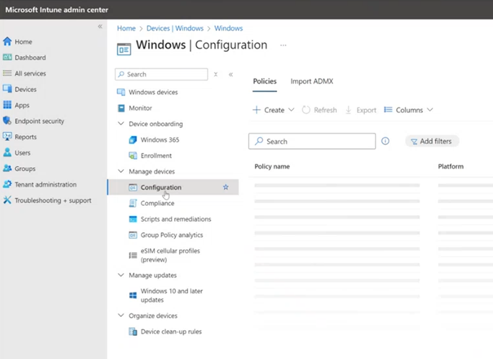Screen dimensions: 493x359
Task: Collapse the left navigation pane
Action: 100,26
